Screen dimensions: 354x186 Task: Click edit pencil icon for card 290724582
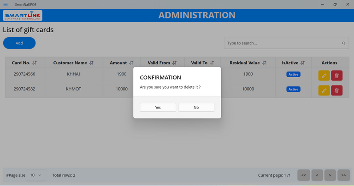coord(324,90)
